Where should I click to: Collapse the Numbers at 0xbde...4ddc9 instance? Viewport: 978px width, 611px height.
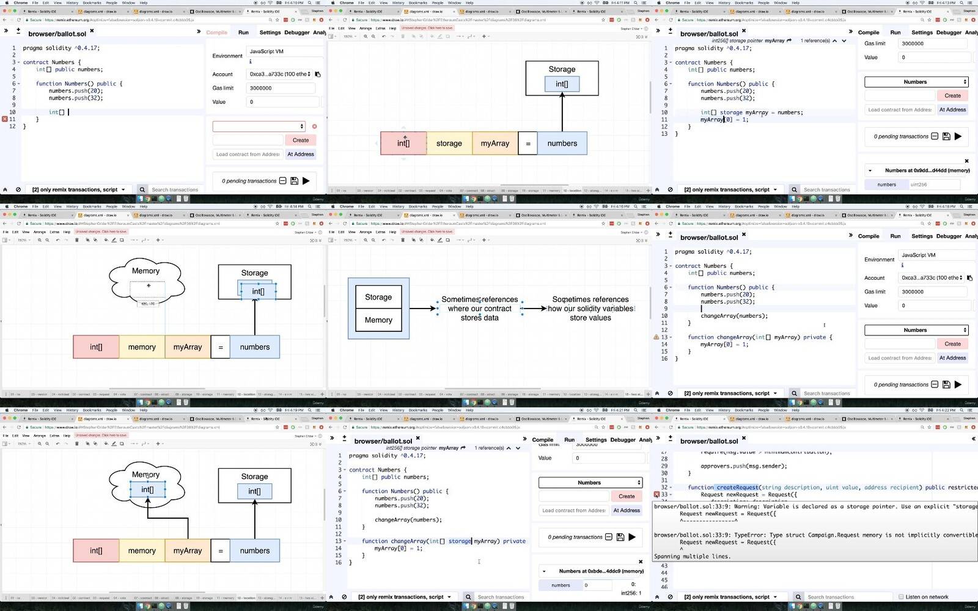(544, 571)
